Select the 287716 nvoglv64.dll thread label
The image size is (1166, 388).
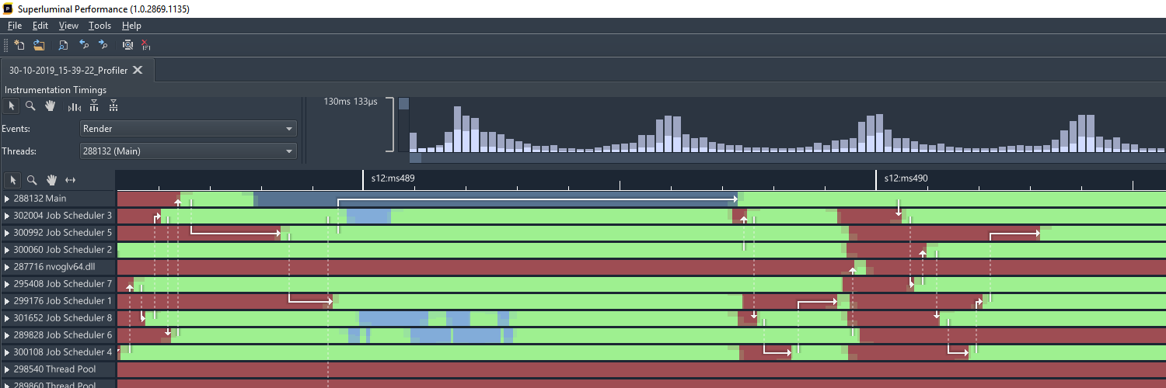click(x=54, y=267)
